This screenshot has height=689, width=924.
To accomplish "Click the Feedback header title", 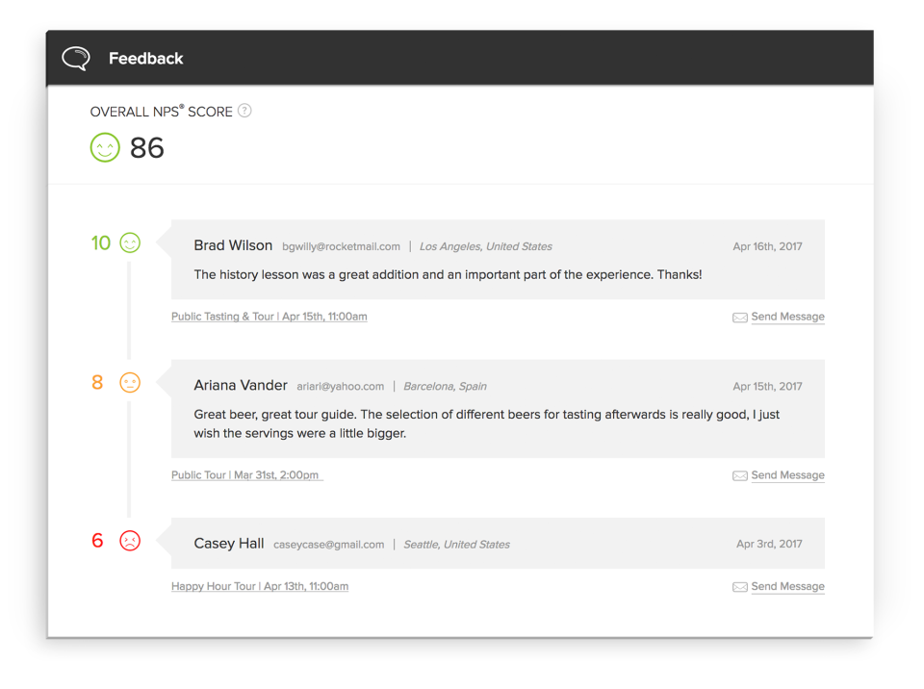I will coord(145,59).
